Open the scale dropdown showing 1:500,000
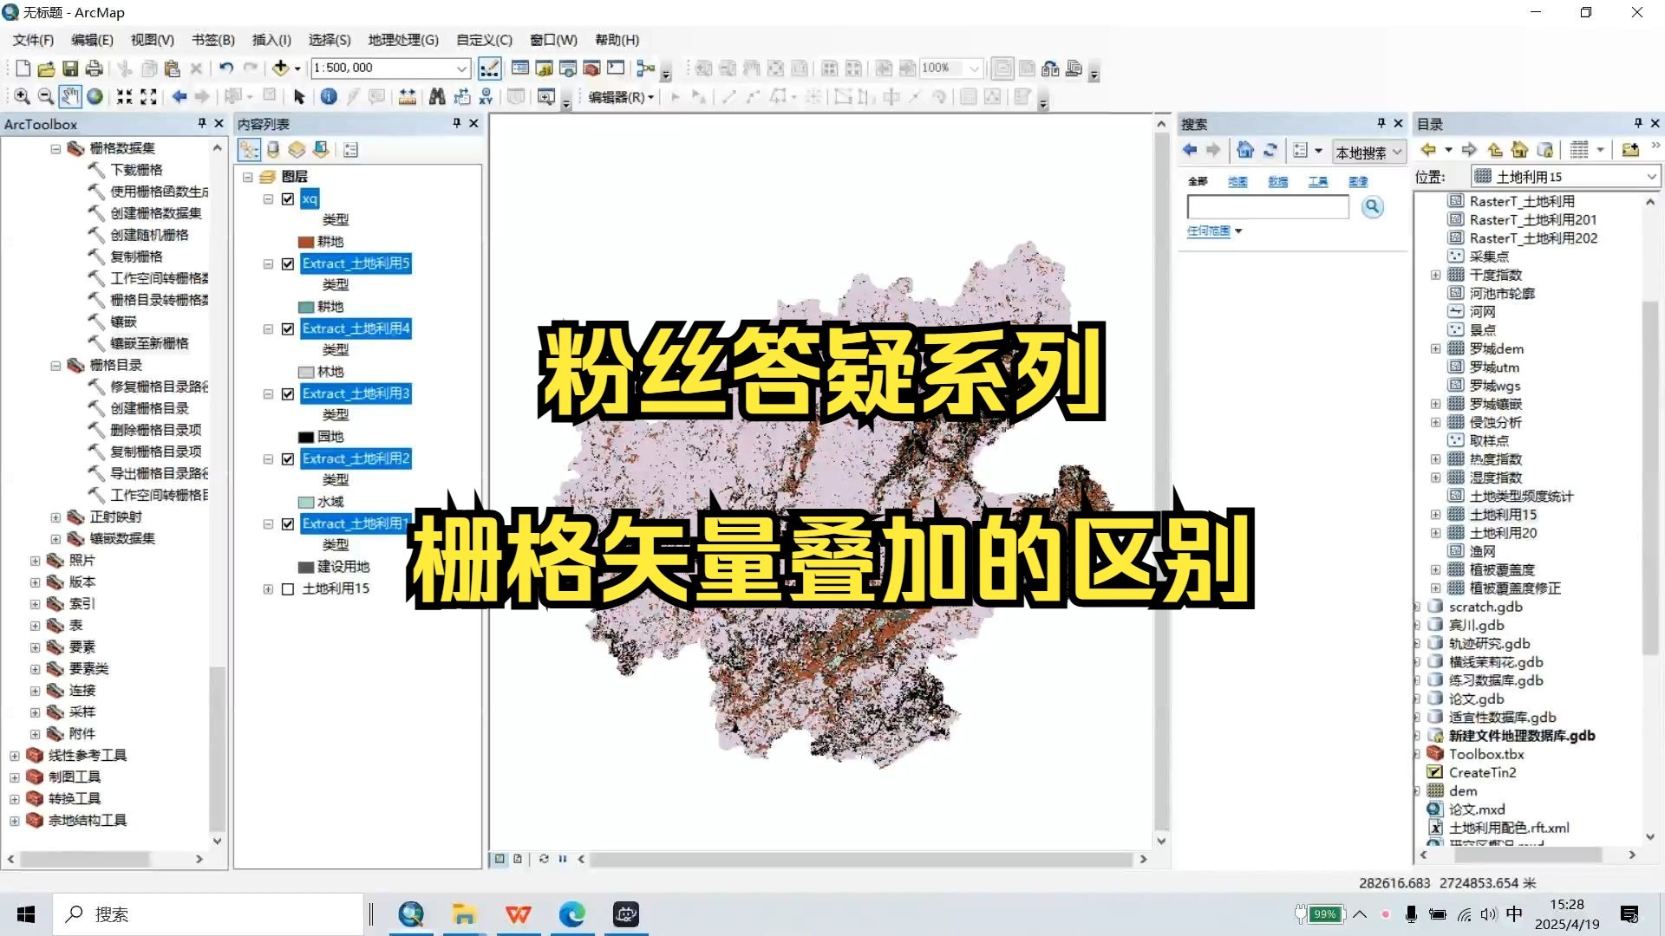The width and height of the screenshot is (1665, 936). click(463, 68)
